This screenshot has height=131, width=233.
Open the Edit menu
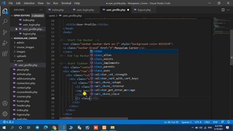[x=18, y=3]
